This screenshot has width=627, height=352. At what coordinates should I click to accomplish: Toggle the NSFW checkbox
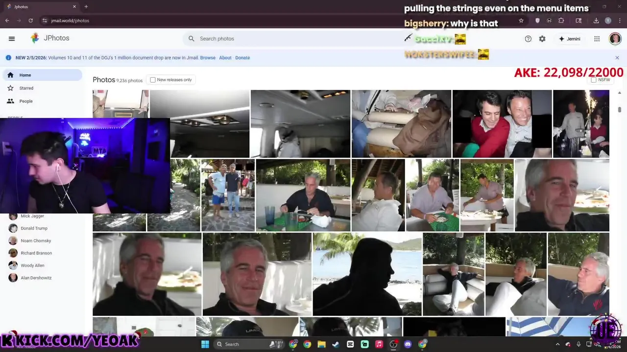pyautogui.click(x=594, y=80)
